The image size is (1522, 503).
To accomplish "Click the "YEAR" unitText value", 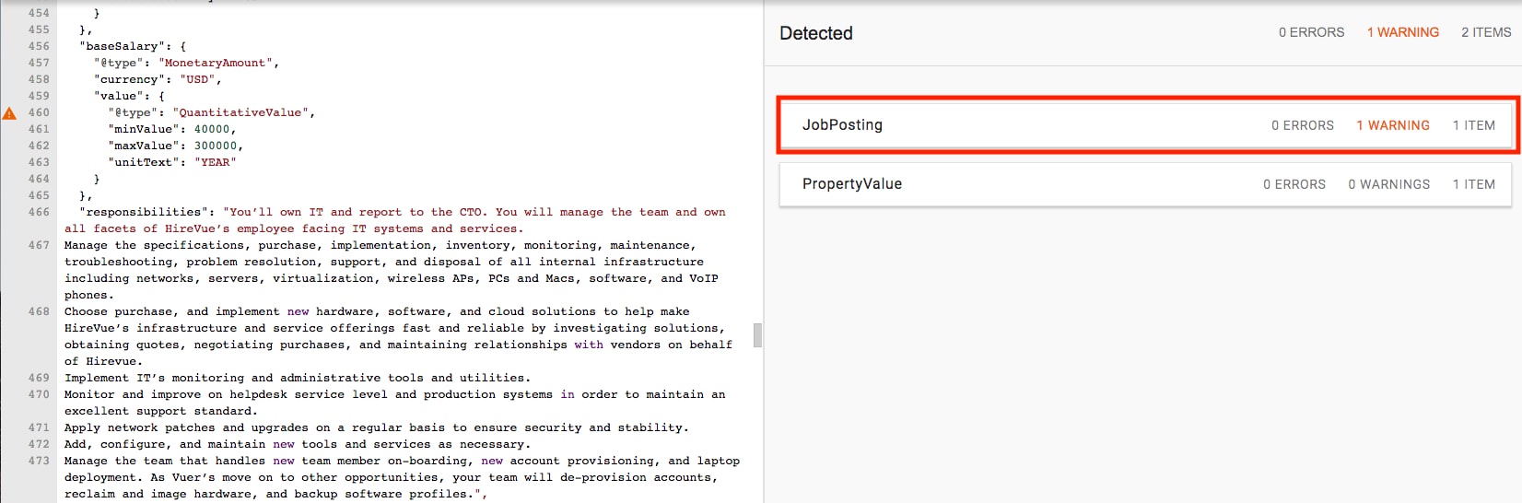I will pyautogui.click(x=216, y=162).
